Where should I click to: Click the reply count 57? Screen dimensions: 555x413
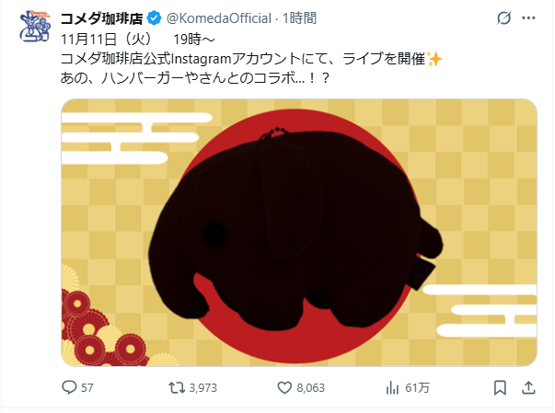(x=87, y=388)
